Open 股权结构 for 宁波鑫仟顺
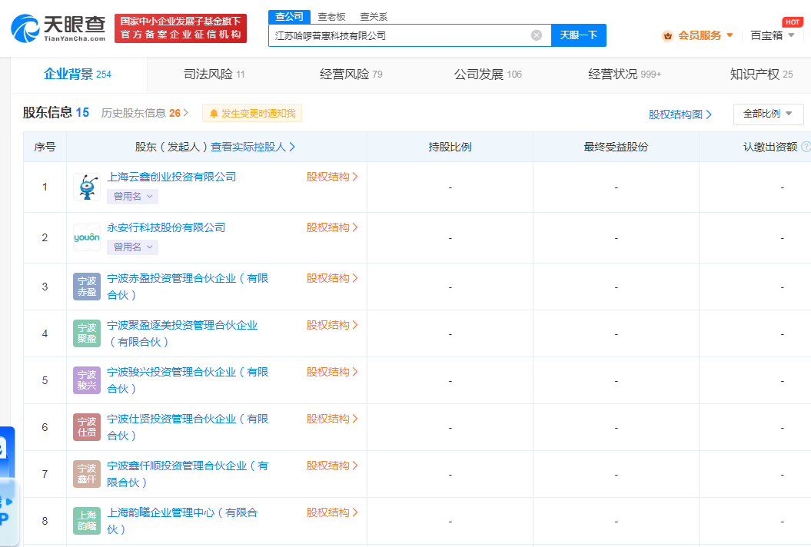The image size is (811, 547). (x=332, y=466)
